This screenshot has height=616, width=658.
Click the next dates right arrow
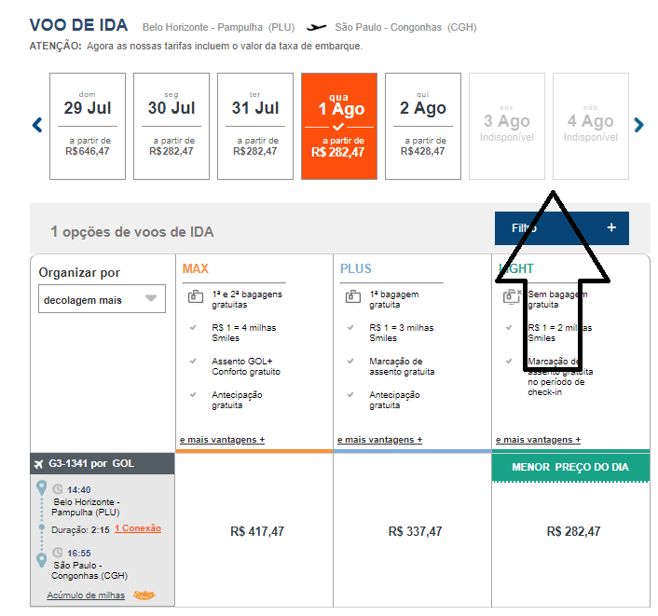tap(638, 125)
